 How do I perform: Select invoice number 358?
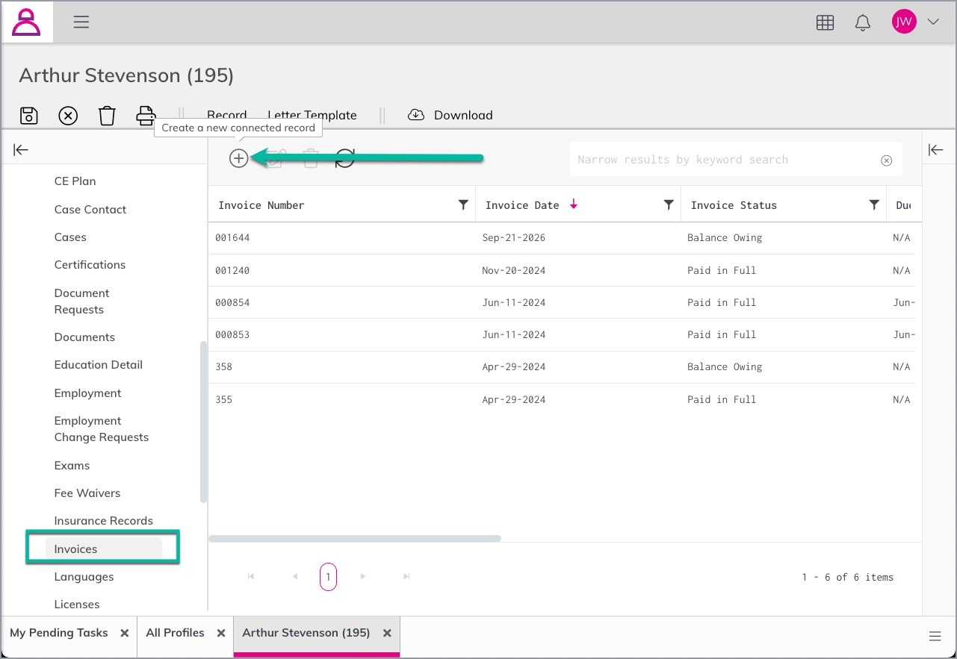223,367
